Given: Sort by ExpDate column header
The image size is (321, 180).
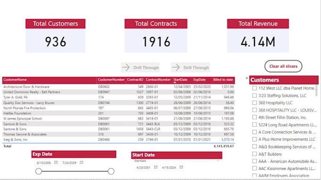Looking at the screenshot, I should point(199,80).
